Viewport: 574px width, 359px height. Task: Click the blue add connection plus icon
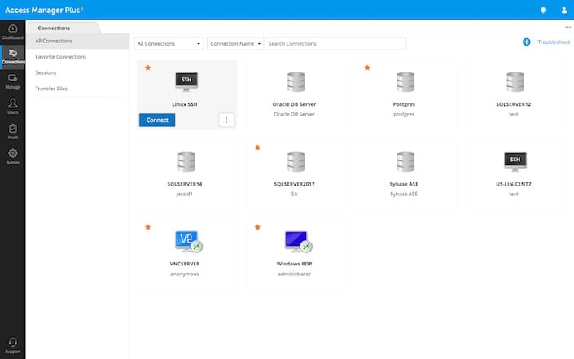click(x=527, y=42)
